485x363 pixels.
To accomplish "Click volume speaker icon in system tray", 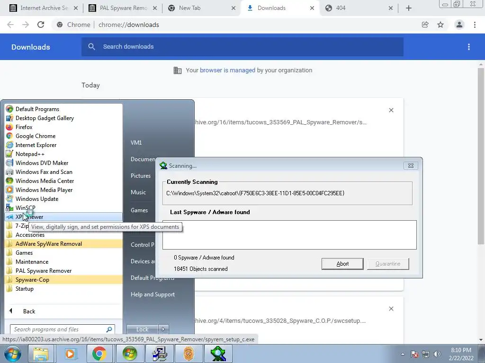I will [437, 354].
